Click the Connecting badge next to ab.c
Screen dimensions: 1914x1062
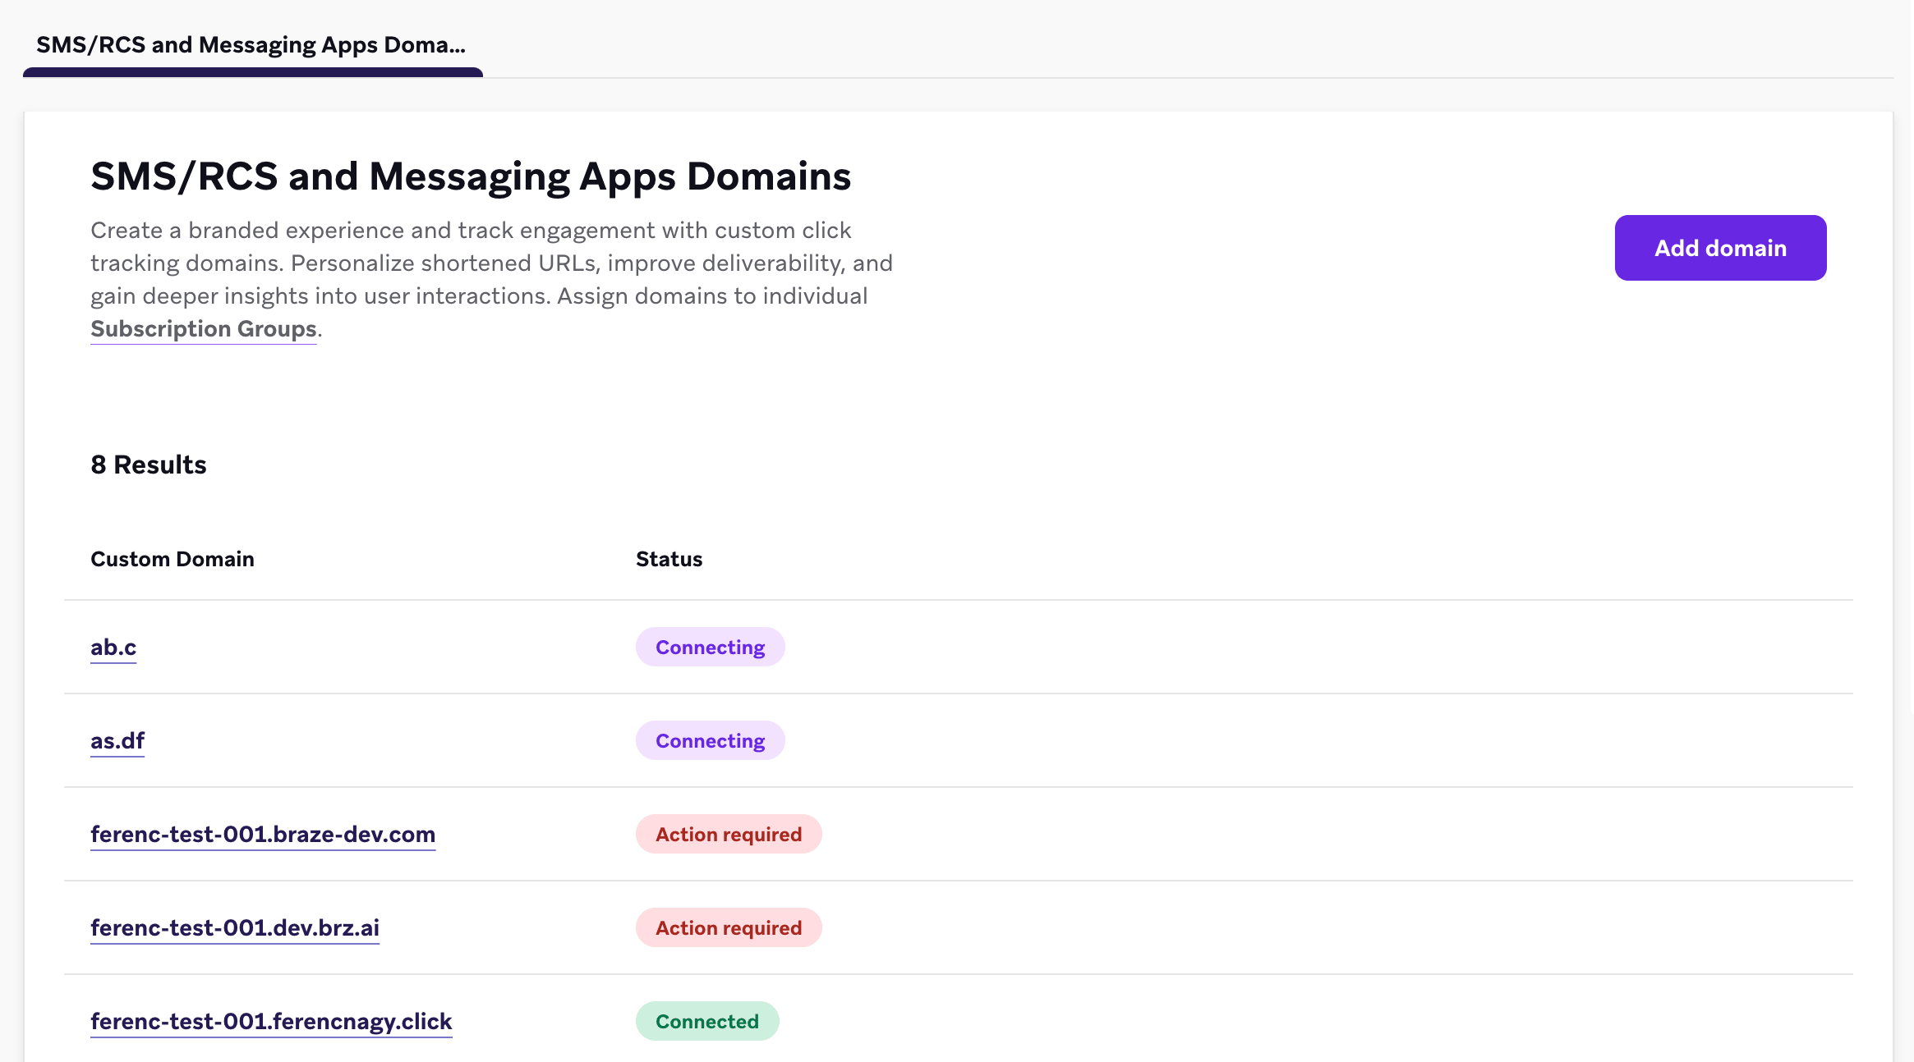(710, 647)
